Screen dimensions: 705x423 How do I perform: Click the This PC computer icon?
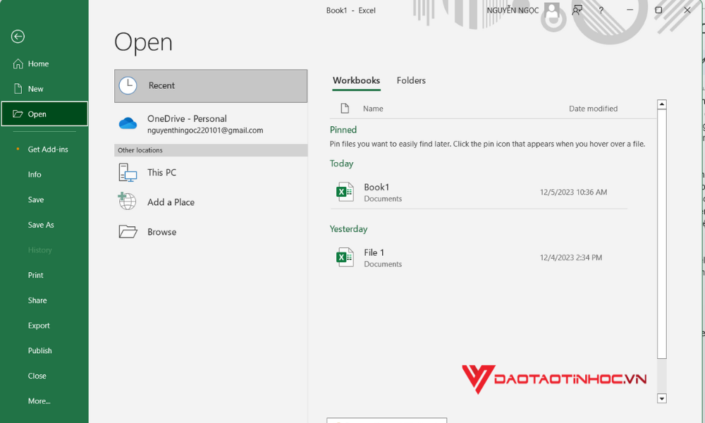click(128, 173)
